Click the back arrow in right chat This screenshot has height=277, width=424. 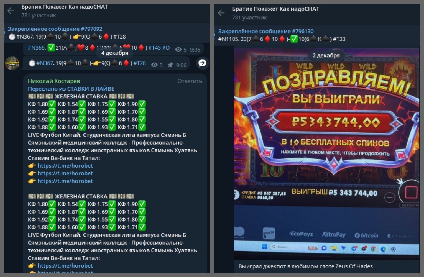point(221,13)
